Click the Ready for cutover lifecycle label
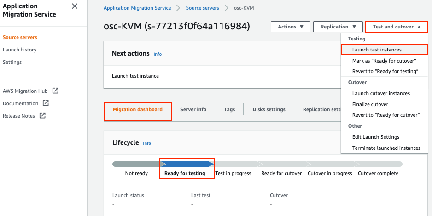Image resolution: width=432 pixels, height=216 pixels. 281,173
